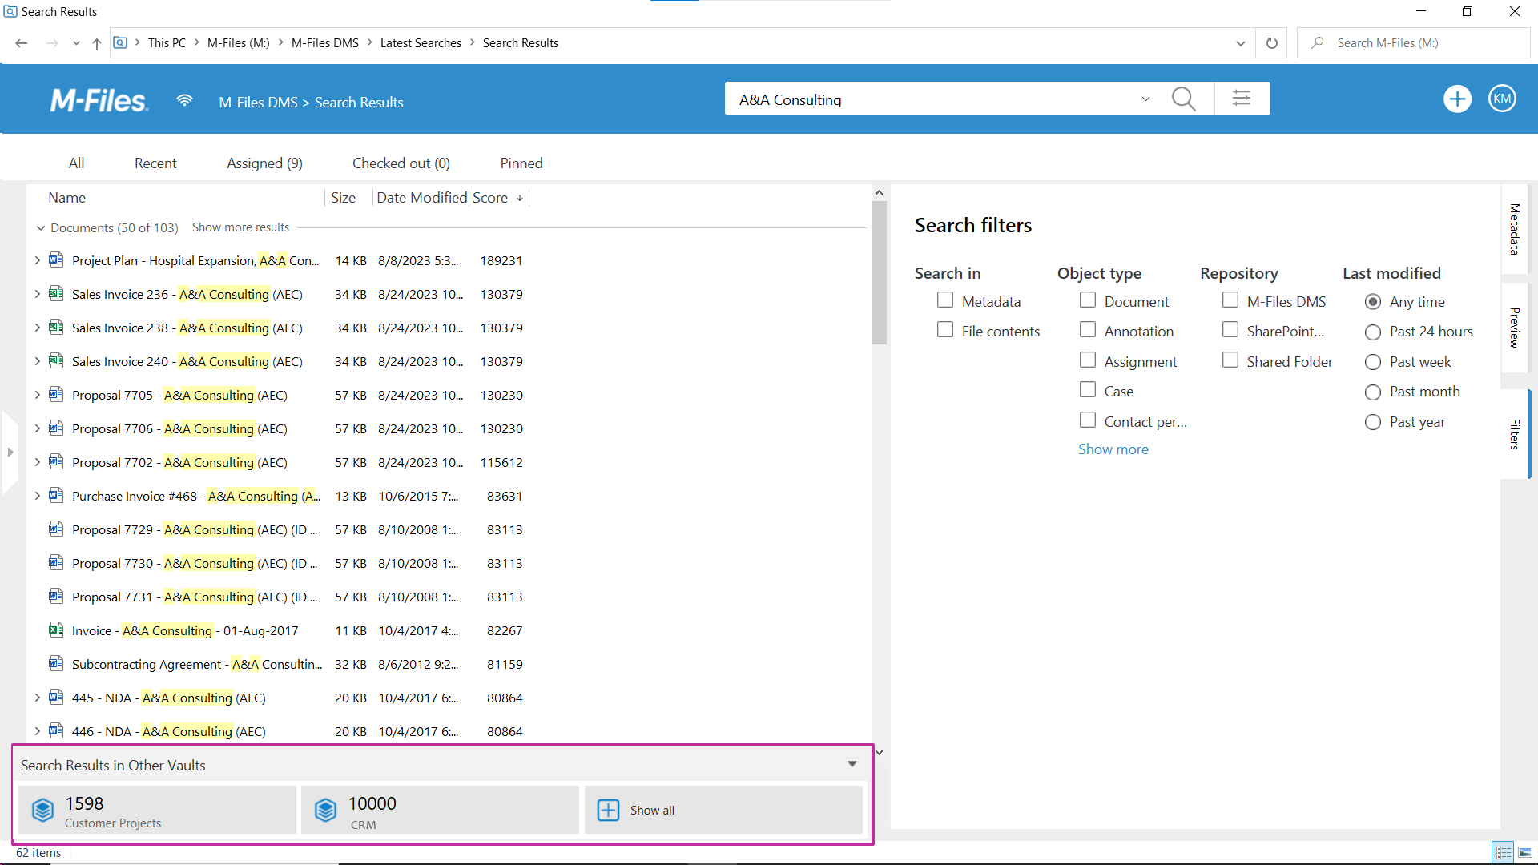This screenshot has height=865, width=1538.
Task: Expand the Project Plan Hospital Expansion row
Action: 37,260
